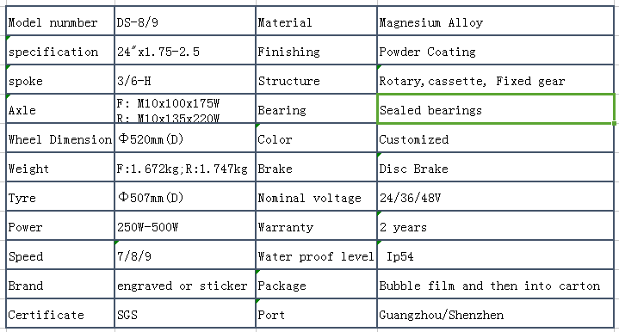Viewport: 619px width, 332px height.
Task: Select the 'engraved or sticker' cell
Action: tap(185, 284)
